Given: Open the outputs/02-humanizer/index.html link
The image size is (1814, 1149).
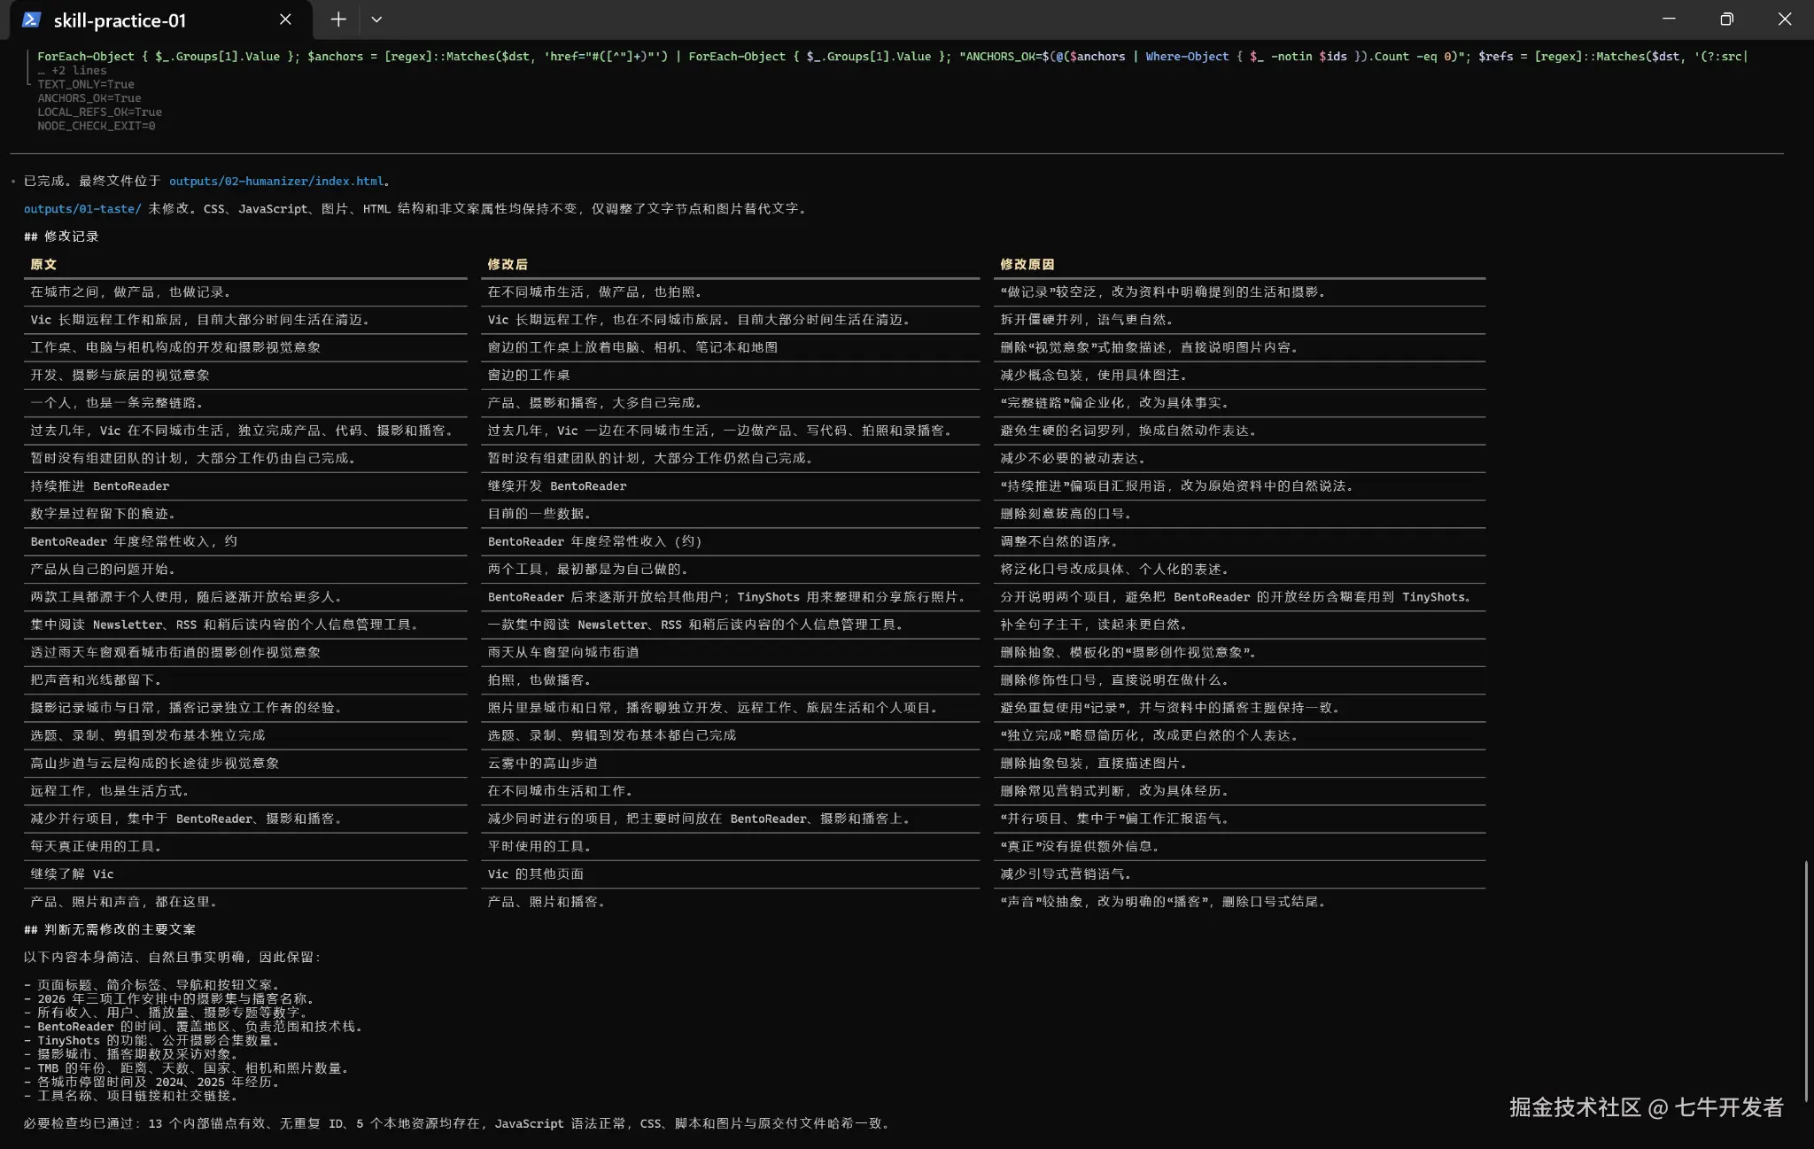Looking at the screenshot, I should coord(276,181).
